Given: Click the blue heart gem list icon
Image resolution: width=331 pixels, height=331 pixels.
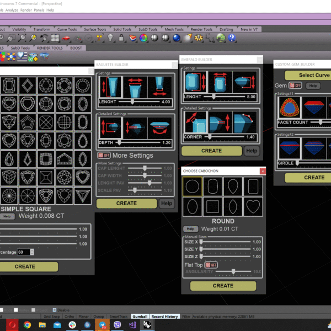Looking at the screenshot, I should coord(22,57).
